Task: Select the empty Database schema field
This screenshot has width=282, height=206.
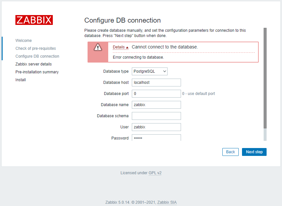Action: coord(156,116)
